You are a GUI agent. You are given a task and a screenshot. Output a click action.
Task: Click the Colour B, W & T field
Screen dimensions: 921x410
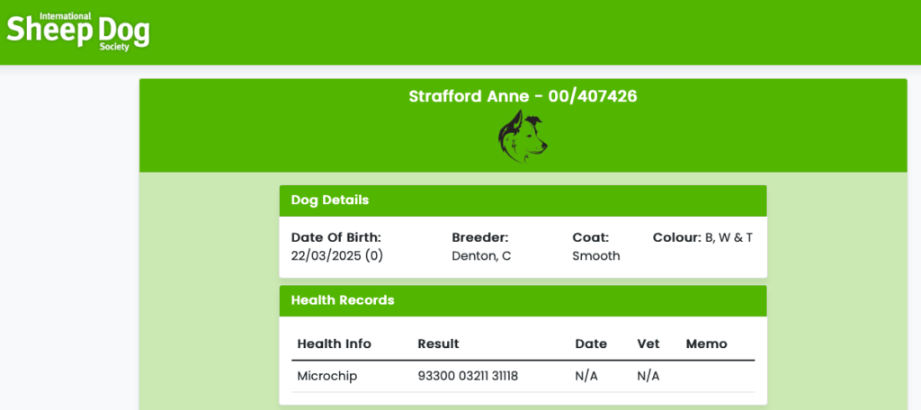702,238
